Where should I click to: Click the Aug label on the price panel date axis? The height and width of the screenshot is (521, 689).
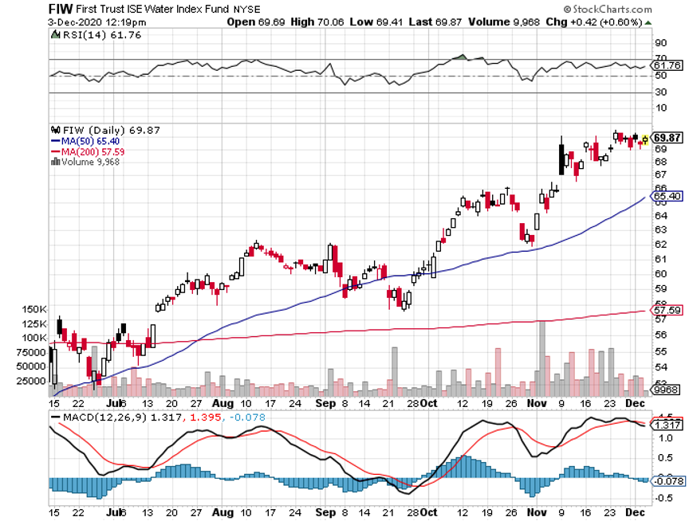(222, 403)
